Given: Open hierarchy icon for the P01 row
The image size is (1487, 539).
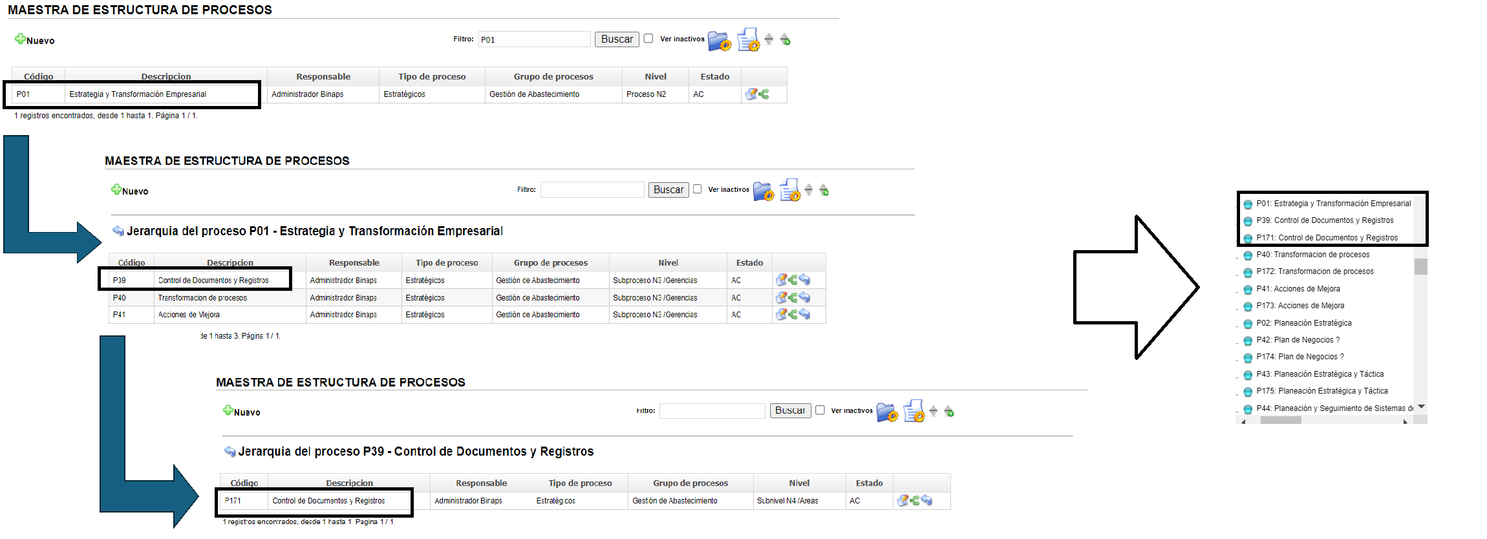Looking at the screenshot, I should pos(764,94).
